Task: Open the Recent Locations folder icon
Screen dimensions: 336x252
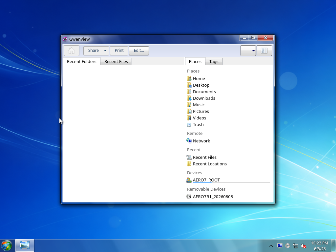Action: tap(189, 164)
